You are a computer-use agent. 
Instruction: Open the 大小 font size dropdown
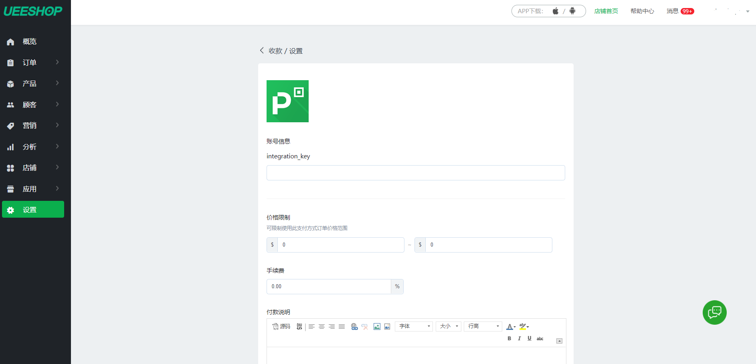pyautogui.click(x=449, y=326)
